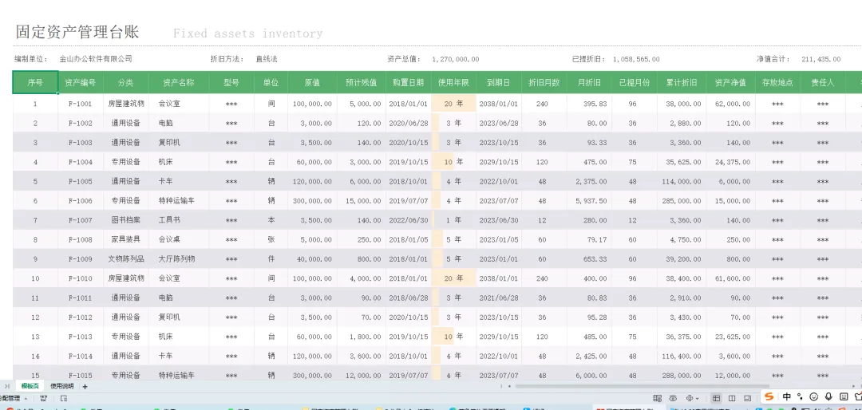Select asset code cell F-1006
Image resolution: width=862 pixels, height=410 pixels.
point(81,200)
